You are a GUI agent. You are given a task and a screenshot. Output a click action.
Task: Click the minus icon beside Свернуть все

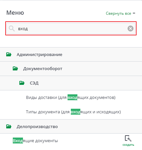point(134,13)
